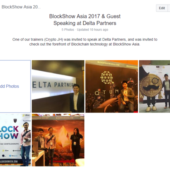Click the QTUM lettering under the logo
Screen dimensions: 170x170
point(107,92)
